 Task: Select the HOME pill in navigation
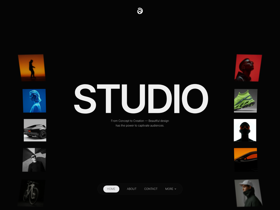[x=111, y=189]
